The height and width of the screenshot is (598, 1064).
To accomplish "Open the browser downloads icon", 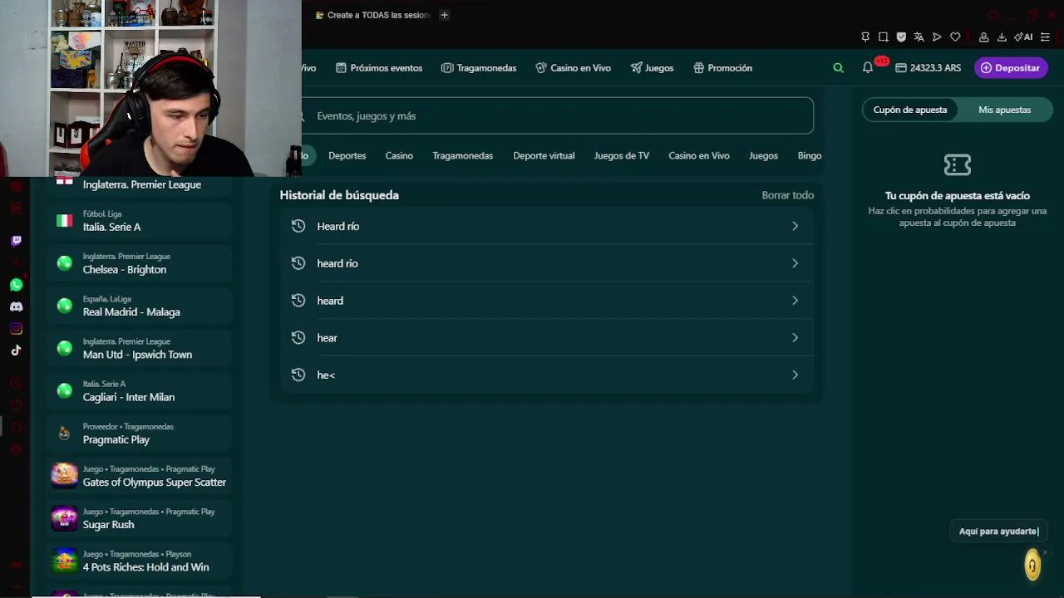I will [1002, 37].
